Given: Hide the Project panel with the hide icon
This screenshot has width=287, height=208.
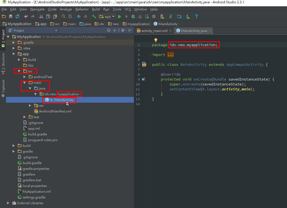Looking at the screenshot, I should (x=130, y=30).
